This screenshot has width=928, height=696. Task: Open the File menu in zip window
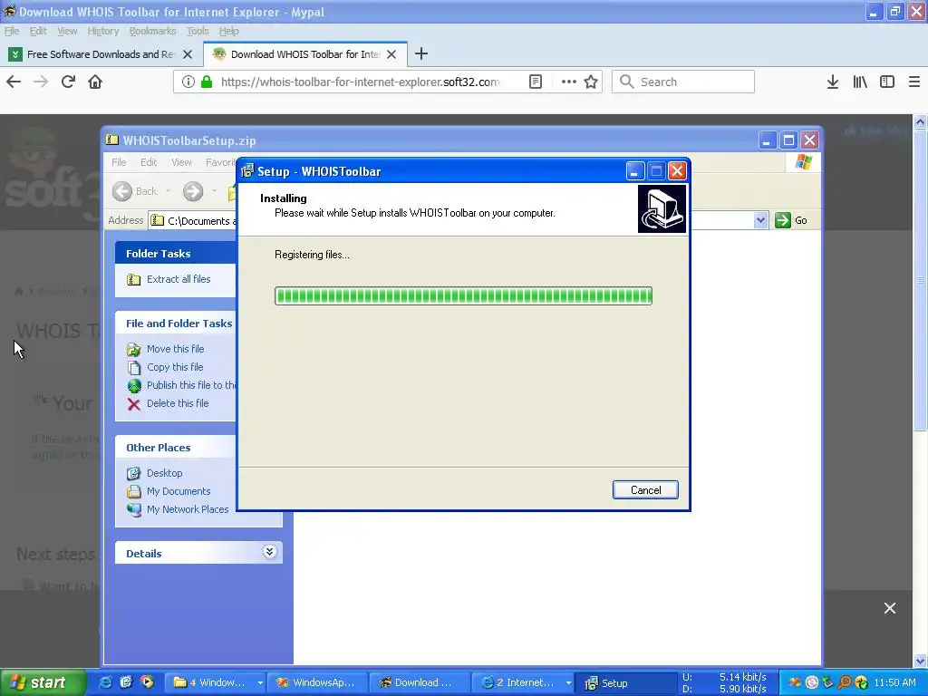click(x=119, y=162)
